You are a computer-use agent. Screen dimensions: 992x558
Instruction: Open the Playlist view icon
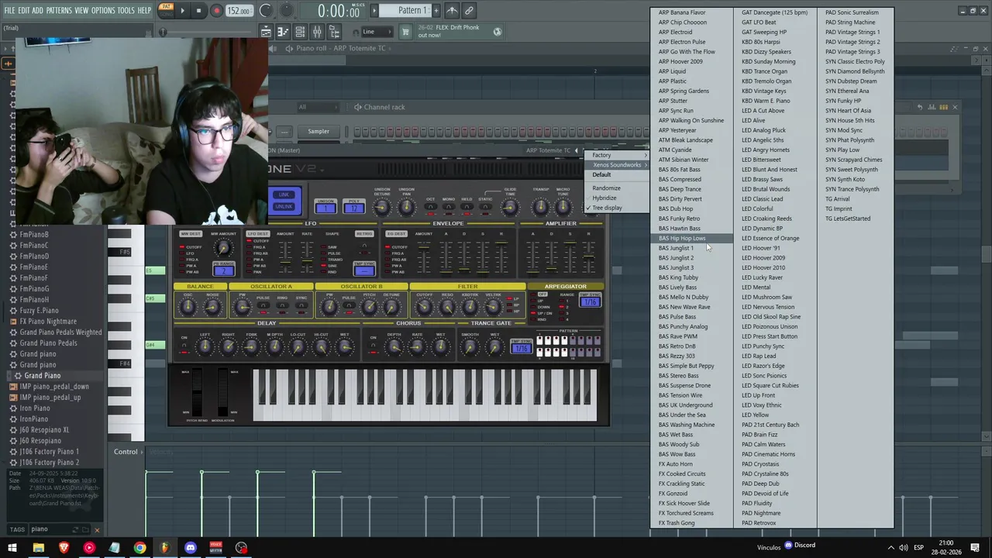(x=266, y=32)
